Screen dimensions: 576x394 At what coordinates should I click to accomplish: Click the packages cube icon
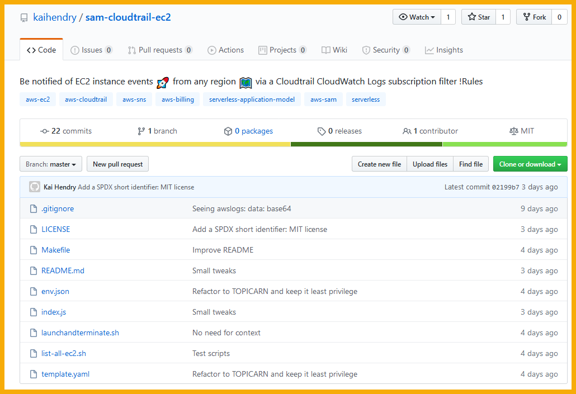[228, 131]
